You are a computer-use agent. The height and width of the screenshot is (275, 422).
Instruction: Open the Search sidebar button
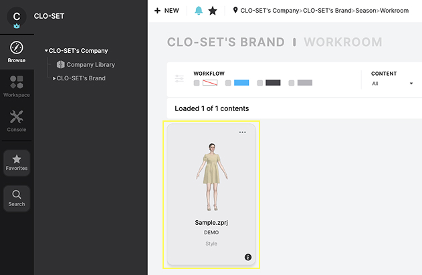[17, 199]
